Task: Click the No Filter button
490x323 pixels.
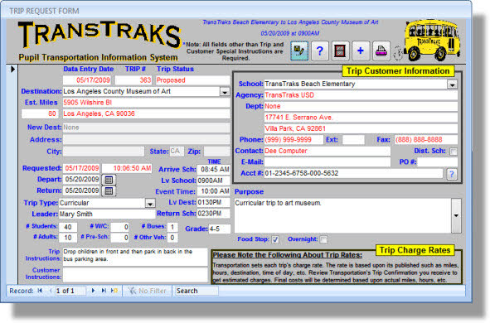Action: [147, 291]
